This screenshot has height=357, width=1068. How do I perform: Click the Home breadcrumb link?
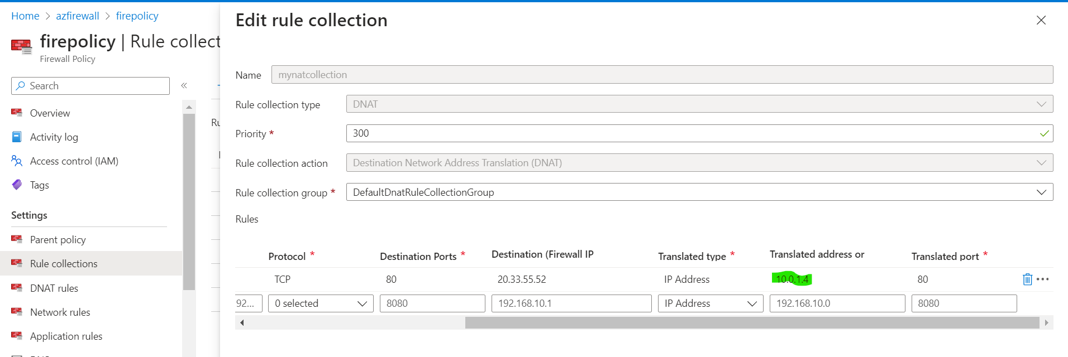(x=25, y=16)
